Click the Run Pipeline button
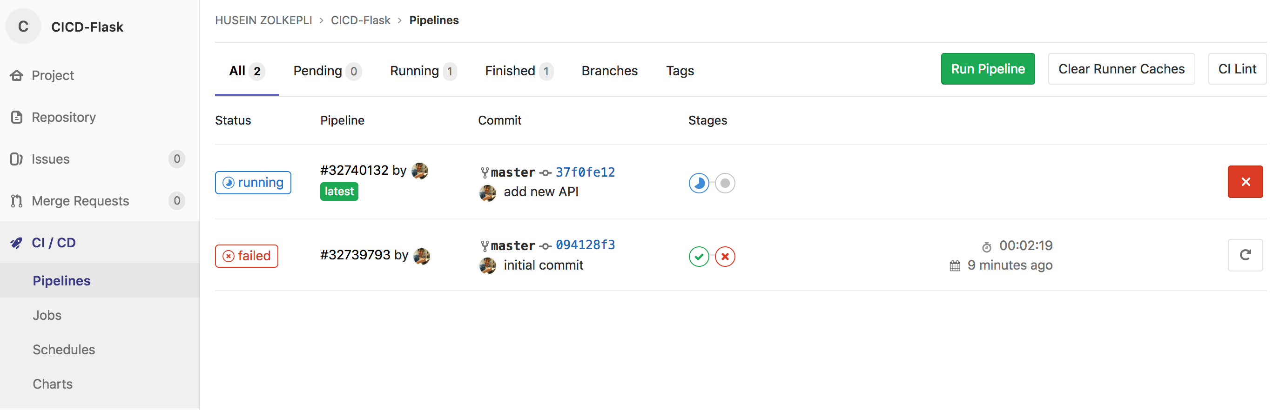Image resolution: width=1280 pixels, height=410 pixels. click(x=988, y=68)
